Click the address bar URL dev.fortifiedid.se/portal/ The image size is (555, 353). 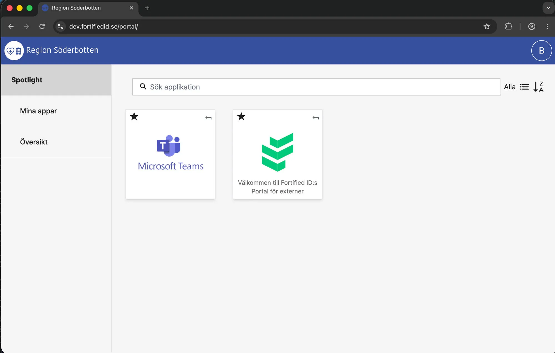click(104, 26)
